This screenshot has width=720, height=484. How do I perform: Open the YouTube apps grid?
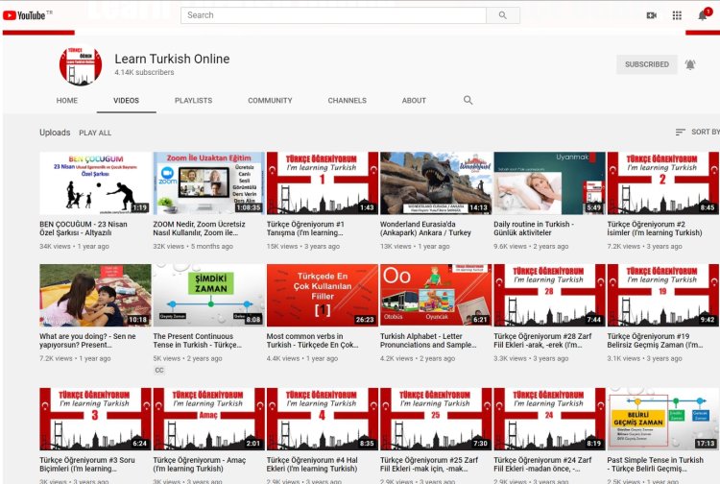pos(677,15)
